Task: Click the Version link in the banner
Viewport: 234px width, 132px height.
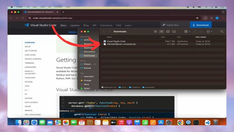Action: pos(73,32)
